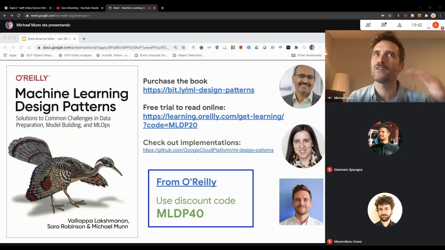Select the Data Science Milan presentation tab
The width and height of the screenshot is (445, 250).
pyautogui.click(x=49, y=39)
